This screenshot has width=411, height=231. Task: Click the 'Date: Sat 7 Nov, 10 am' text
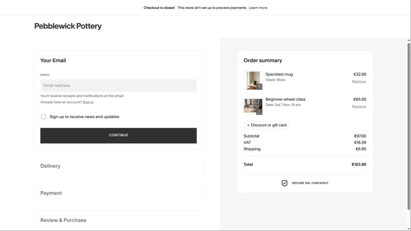click(x=283, y=105)
